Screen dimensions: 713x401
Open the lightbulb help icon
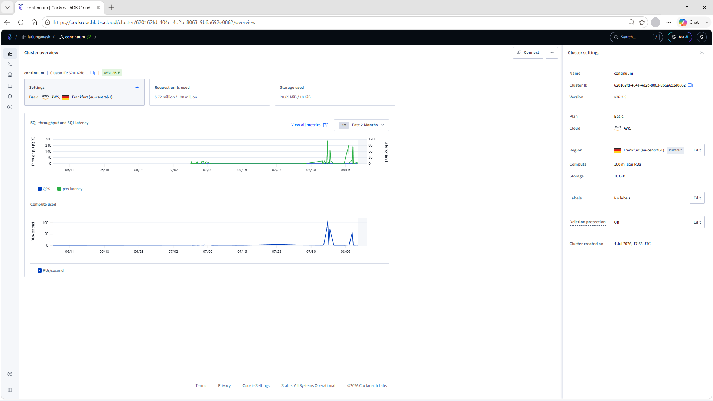point(701,37)
